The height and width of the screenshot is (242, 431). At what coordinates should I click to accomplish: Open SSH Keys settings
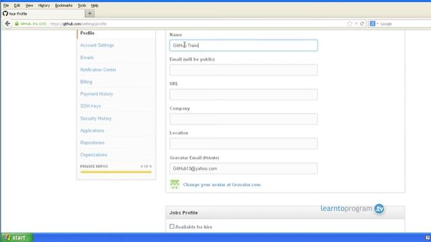click(x=90, y=106)
